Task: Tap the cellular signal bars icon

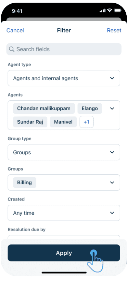Action: (x=103, y=11)
